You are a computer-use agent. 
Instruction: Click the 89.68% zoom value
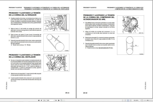click(136, 100)
